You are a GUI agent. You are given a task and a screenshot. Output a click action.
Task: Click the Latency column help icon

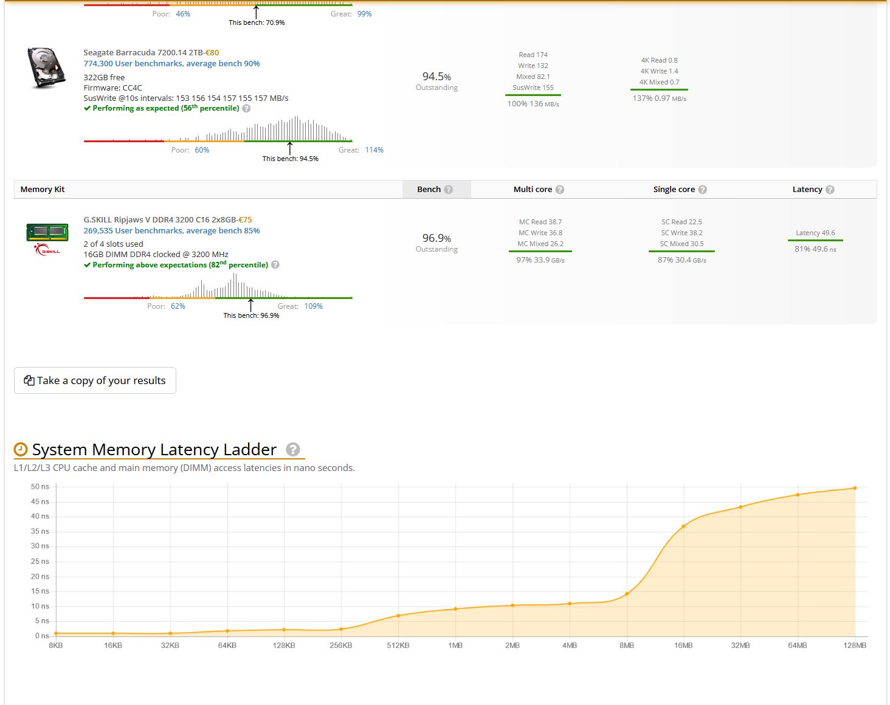point(830,190)
